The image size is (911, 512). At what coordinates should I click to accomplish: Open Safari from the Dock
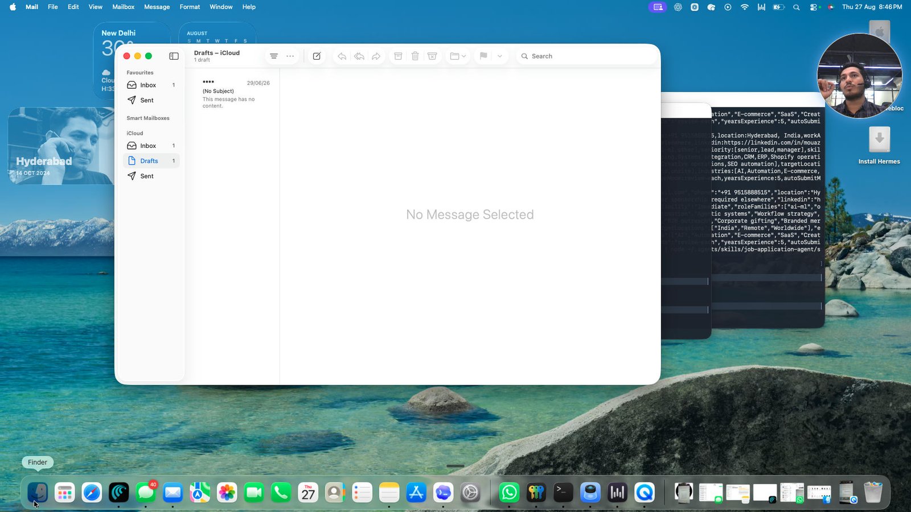[x=92, y=493]
